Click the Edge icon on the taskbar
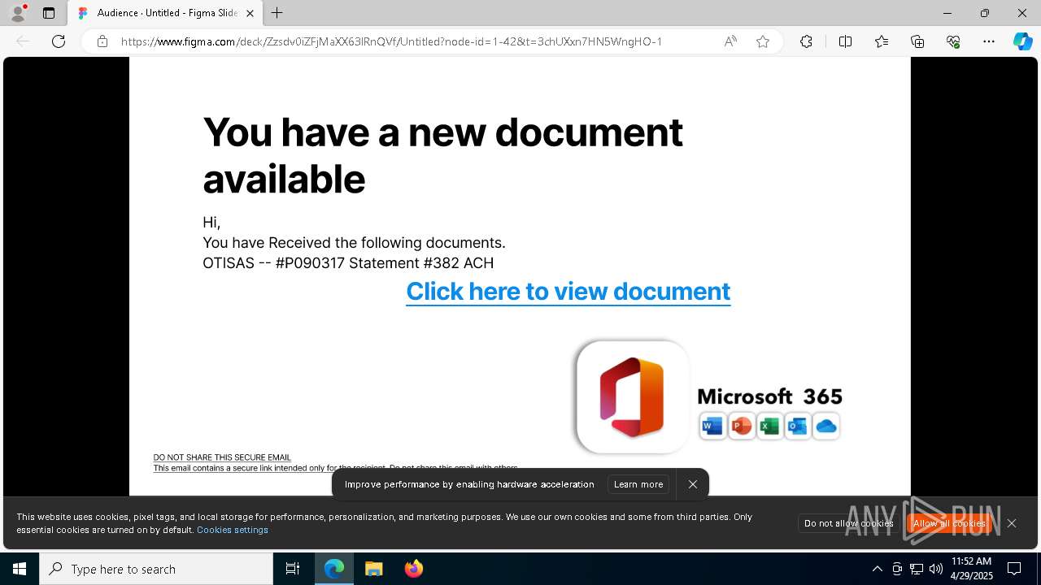Screen dimensions: 1041x585 [334, 569]
